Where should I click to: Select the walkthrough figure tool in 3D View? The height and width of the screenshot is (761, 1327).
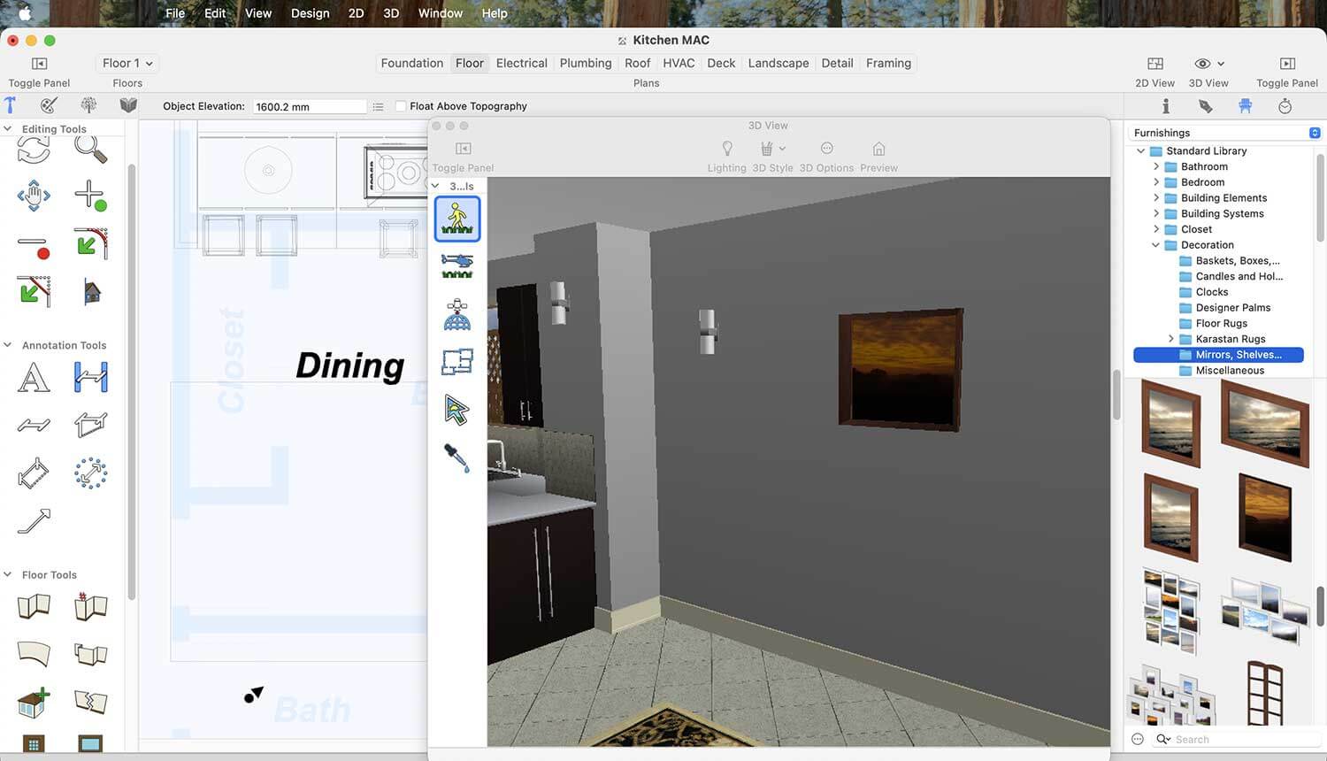(x=457, y=219)
